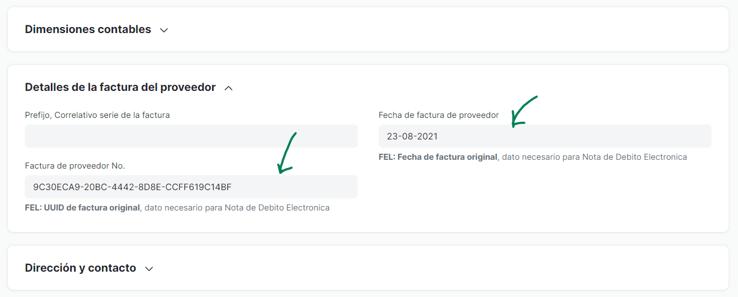Viewport: 738px width, 297px height.
Task: Click the green arrow pointing to the UUID field
Action: pos(287,153)
